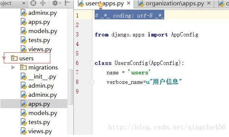The height and width of the screenshot is (137, 229).
Task: Click the collapse all icon in project toolbar
Action: click(x=43, y=3)
